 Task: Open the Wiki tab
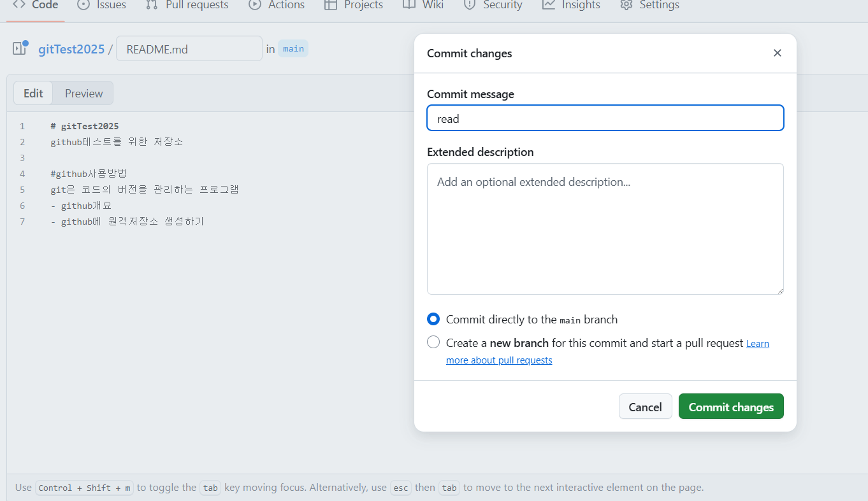click(423, 5)
